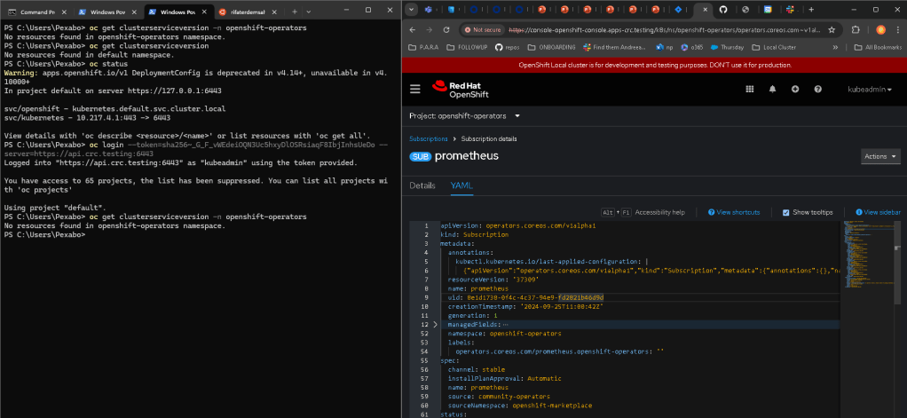Image resolution: width=907 pixels, height=418 pixels.
Task: Reload the OpenShift console page
Action: (x=446, y=29)
